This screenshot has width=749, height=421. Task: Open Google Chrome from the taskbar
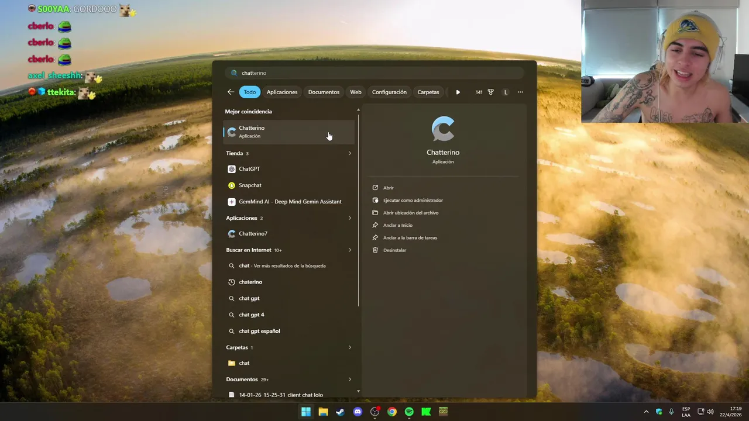point(392,412)
